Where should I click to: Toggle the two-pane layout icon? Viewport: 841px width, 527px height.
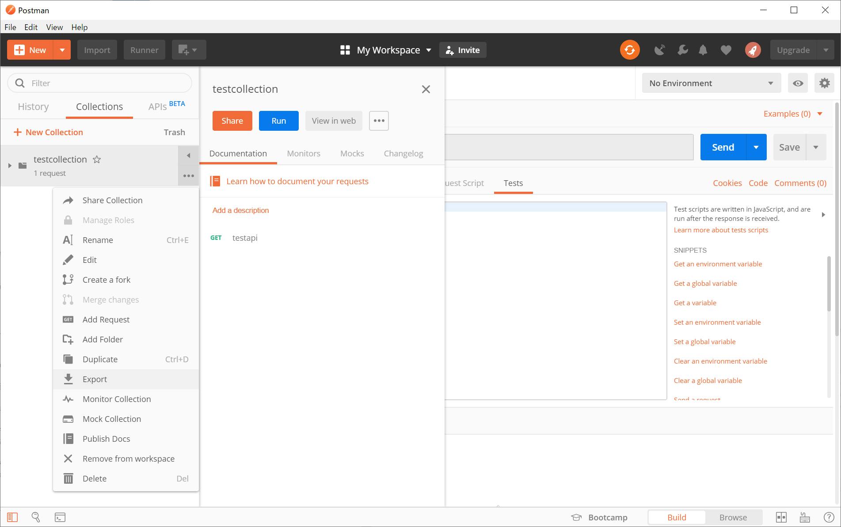tap(781, 517)
